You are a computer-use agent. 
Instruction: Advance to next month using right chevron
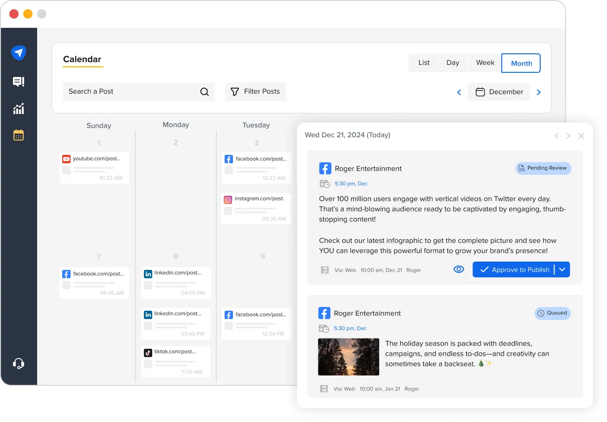[x=538, y=92]
